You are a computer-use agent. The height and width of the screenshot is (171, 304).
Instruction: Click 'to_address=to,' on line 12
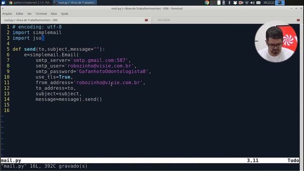[x=56, y=88]
